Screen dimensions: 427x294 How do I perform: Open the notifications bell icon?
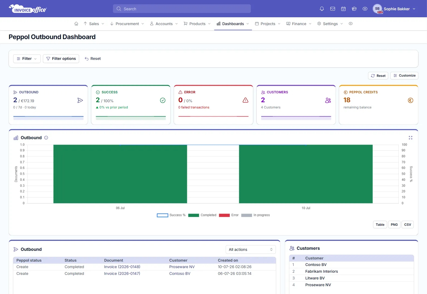[322, 9]
